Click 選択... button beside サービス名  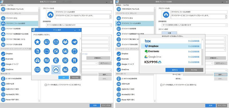[x=220, y=75]
